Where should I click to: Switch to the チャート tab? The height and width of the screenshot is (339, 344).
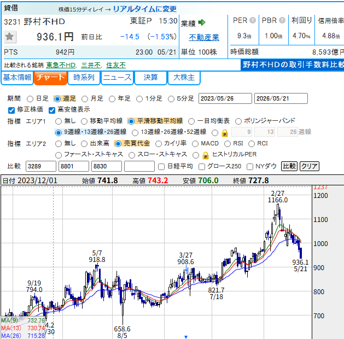click(50, 78)
